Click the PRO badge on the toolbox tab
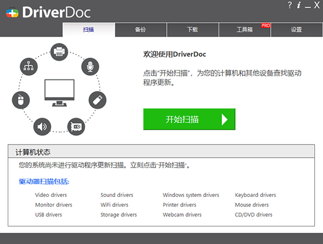Screen dimensions: 323x244 (265, 25)
